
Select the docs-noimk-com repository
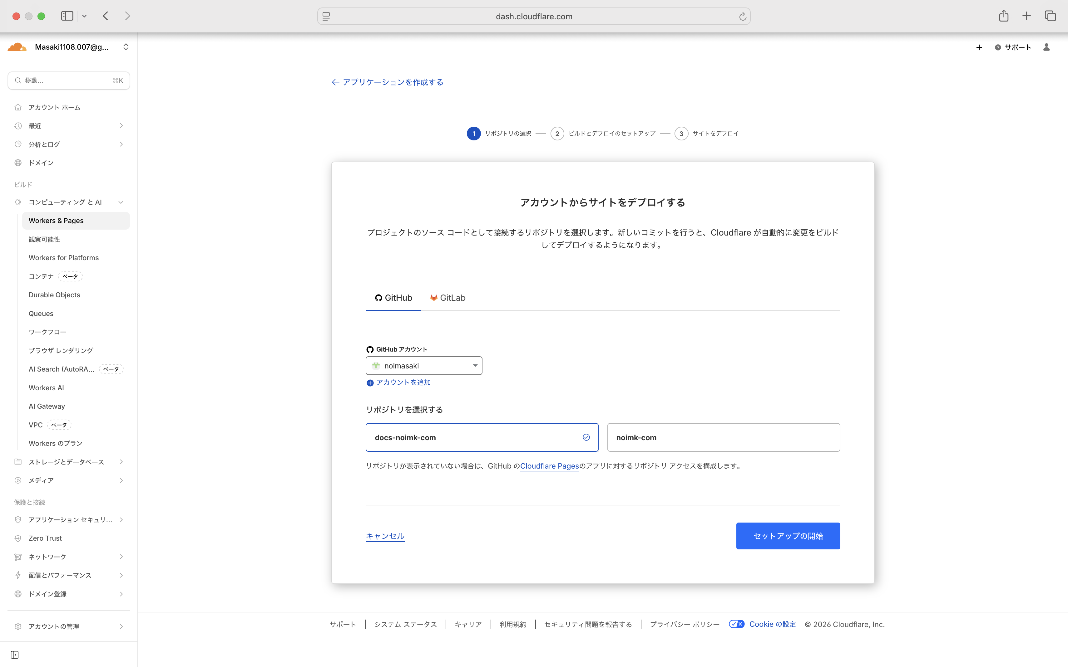[482, 437]
